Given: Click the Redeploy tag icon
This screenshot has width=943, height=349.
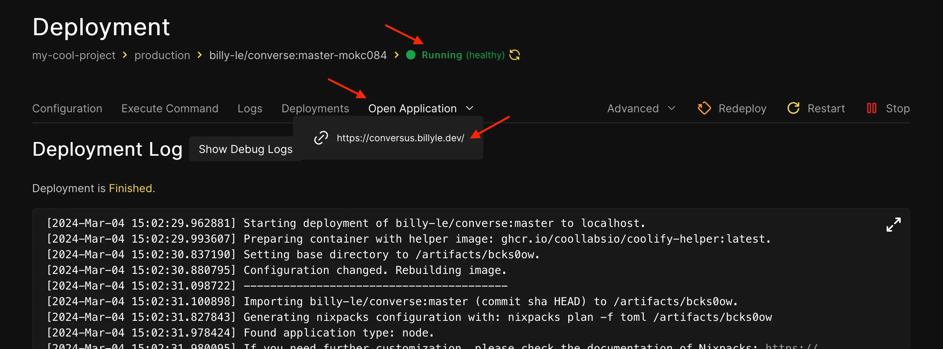Looking at the screenshot, I should click(x=704, y=108).
